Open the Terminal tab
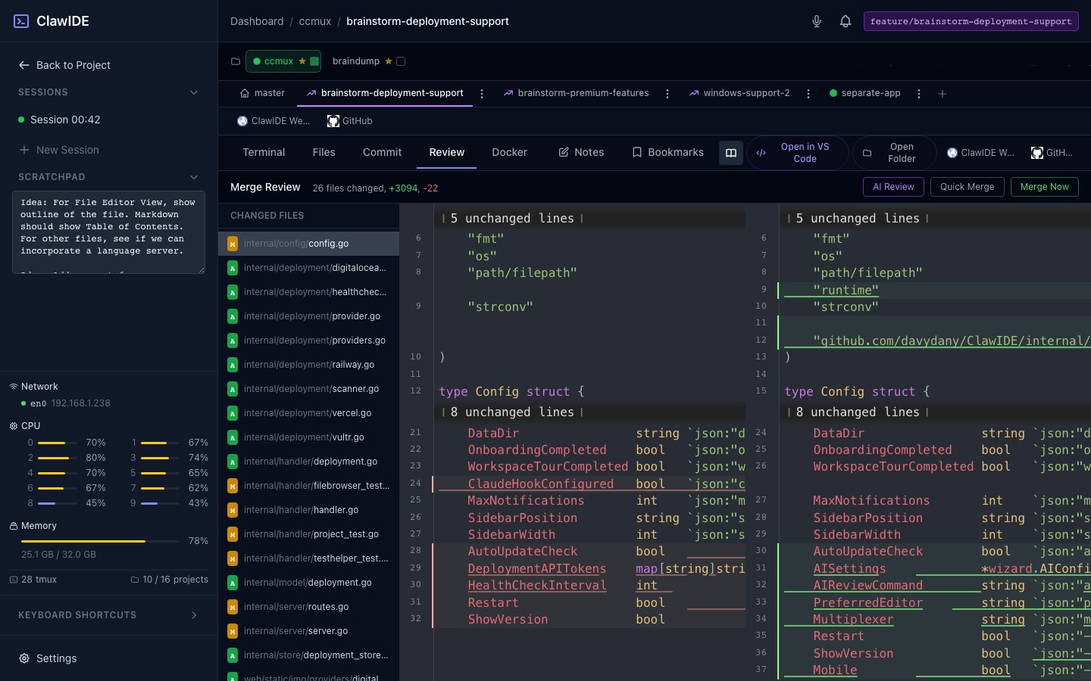Image resolution: width=1091 pixels, height=681 pixels. (x=264, y=152)
